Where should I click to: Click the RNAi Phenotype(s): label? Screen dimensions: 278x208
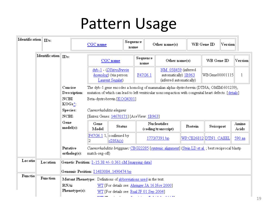coord(74,188)
